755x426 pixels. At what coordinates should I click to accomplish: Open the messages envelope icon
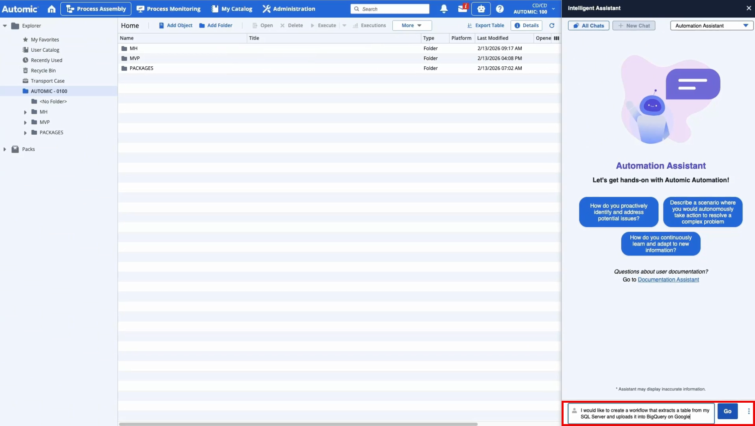point(462,9)
